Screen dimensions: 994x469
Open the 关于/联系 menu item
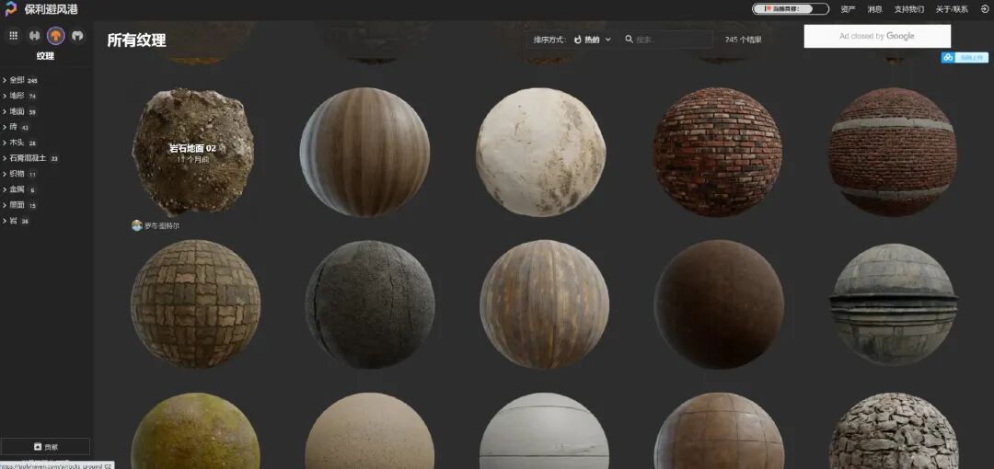(x=952, y=9)
